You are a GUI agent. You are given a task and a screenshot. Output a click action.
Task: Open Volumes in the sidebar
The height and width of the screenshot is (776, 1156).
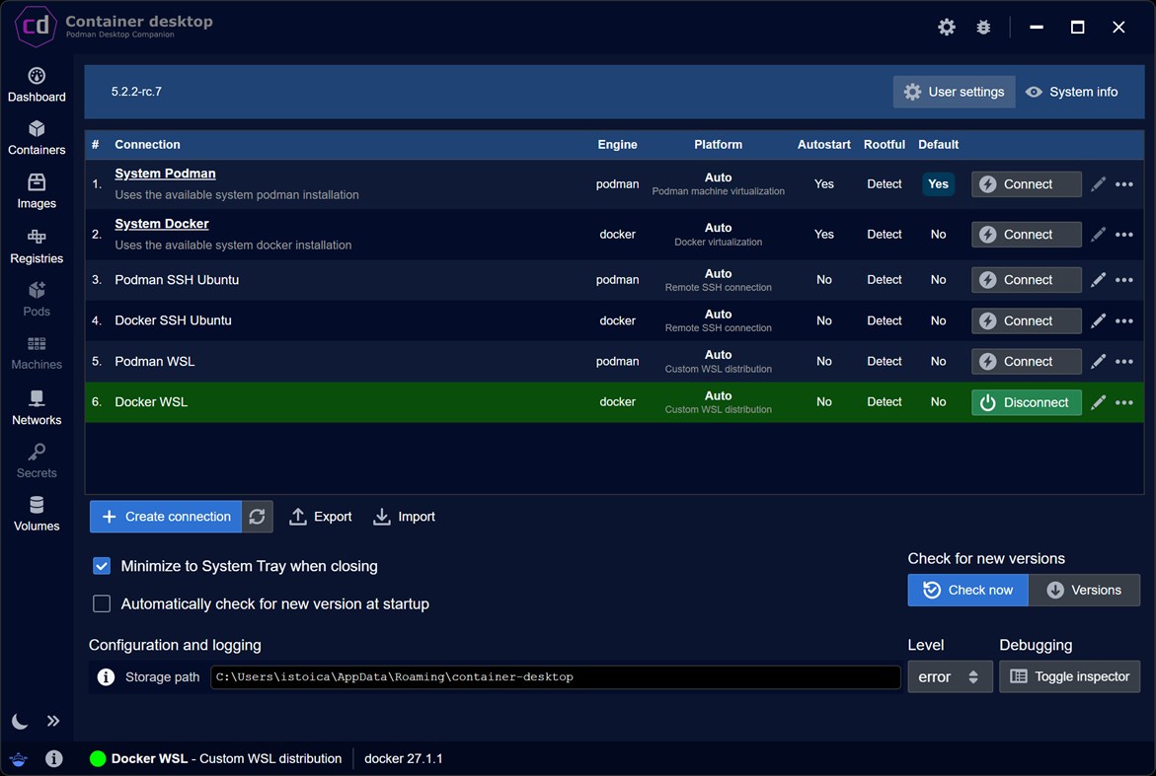pos(37,514)
